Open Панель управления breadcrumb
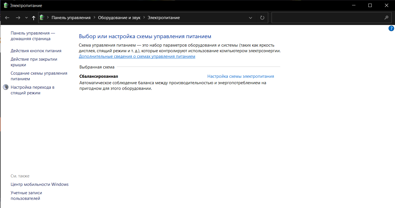This screenshot has height=208, width=395. point(71,17)
